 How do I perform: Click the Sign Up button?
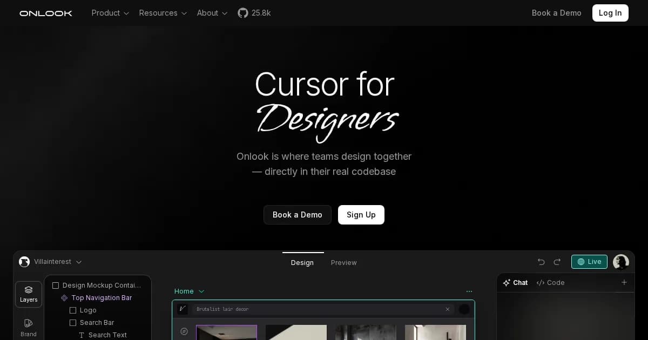[x=361, y=215]
